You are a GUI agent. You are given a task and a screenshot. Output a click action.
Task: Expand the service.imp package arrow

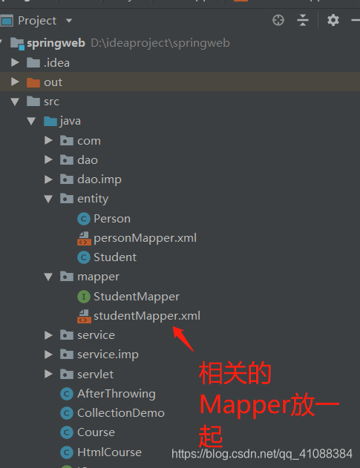point(48,355)
